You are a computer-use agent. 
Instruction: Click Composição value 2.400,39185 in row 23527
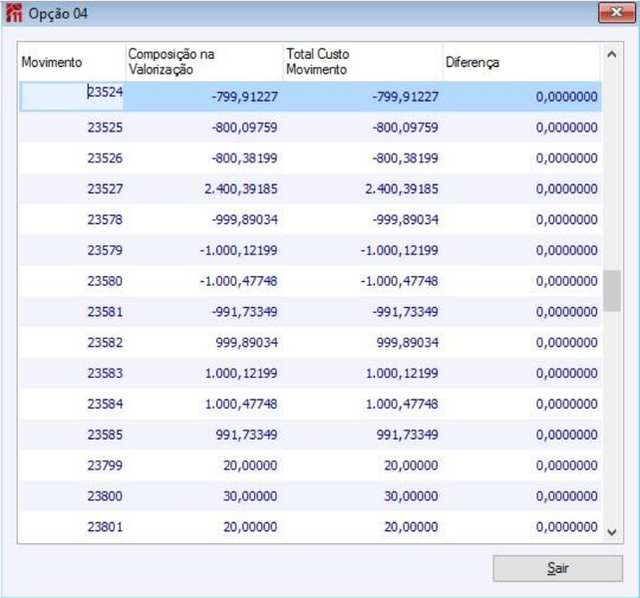241,188
